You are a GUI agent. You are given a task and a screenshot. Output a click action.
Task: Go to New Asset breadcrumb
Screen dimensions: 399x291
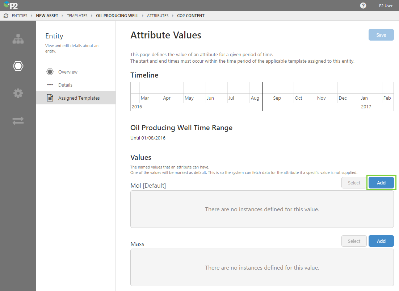[47, 16]
